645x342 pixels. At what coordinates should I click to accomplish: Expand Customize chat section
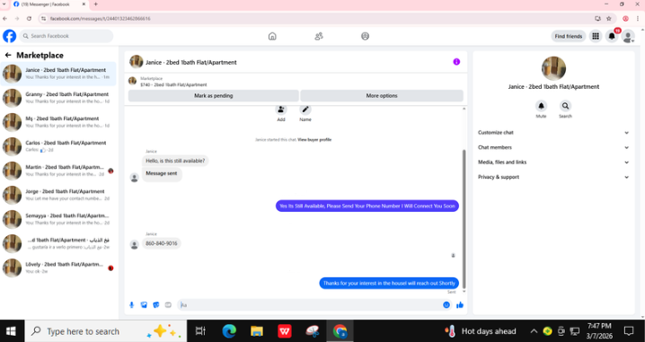pyautogui.click(x=553, y=132)
